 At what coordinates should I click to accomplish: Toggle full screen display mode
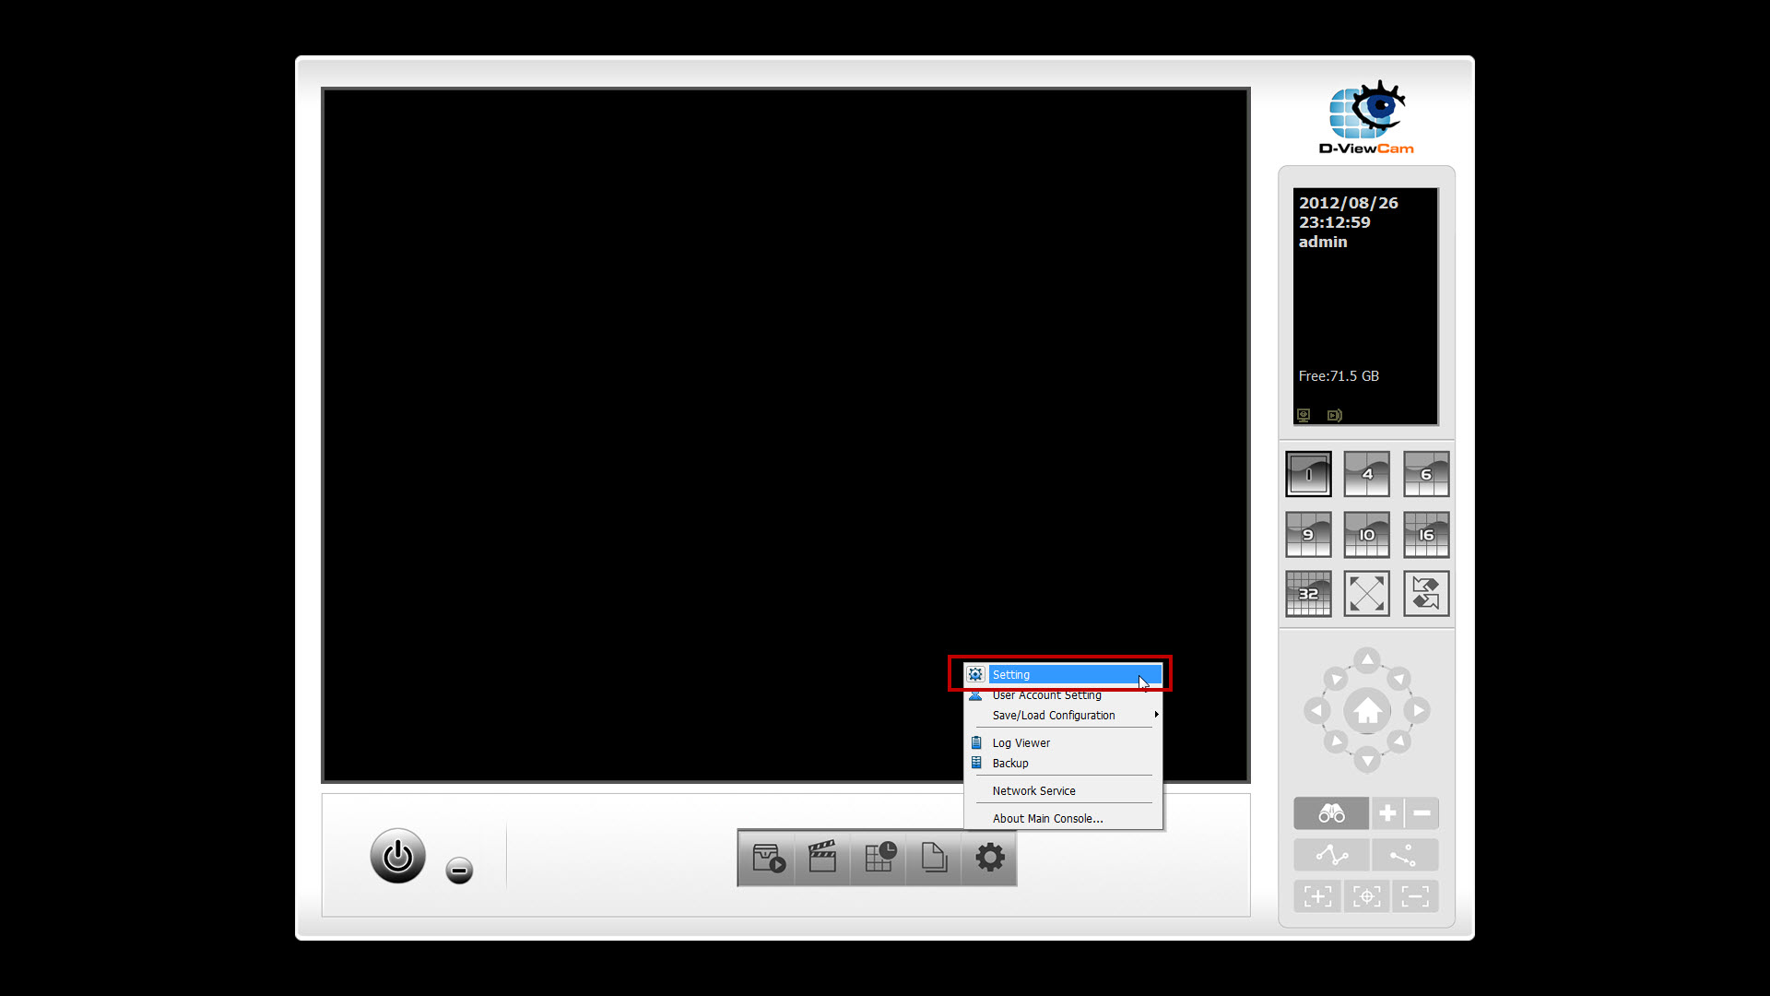1366,594
